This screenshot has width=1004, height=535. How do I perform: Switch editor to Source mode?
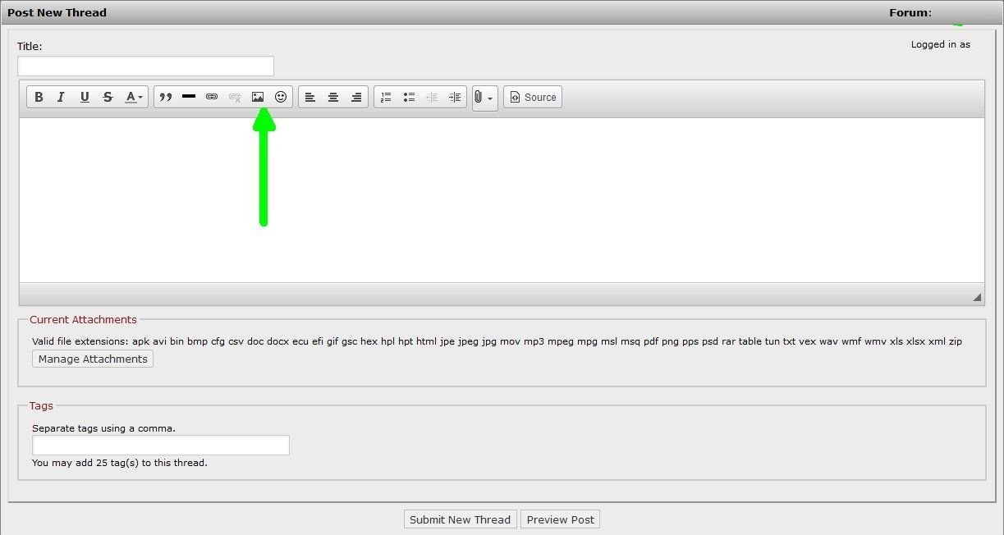click(x=533, y=97)
